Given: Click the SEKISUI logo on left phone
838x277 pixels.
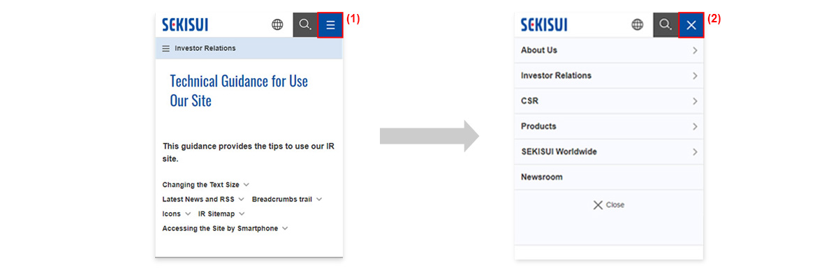Looking at the screenshot, I should [x=185, y=25].
